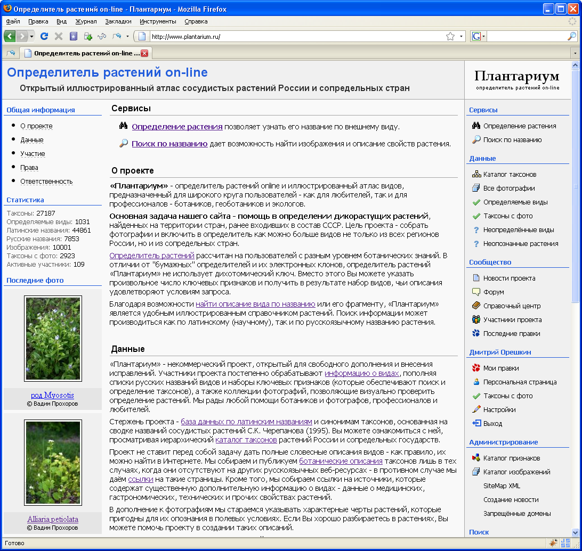582x551 pixels.
Task: Click the Google search input field
Action: [x=527, y=36]
